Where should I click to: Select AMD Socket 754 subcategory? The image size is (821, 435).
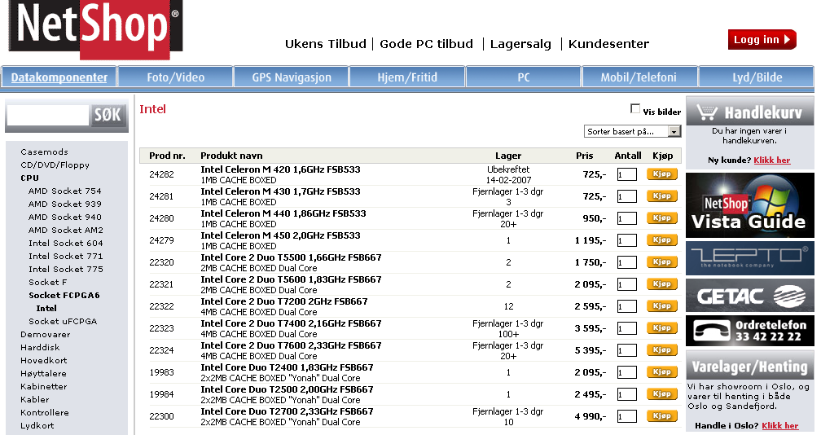[x=65, y=191]
